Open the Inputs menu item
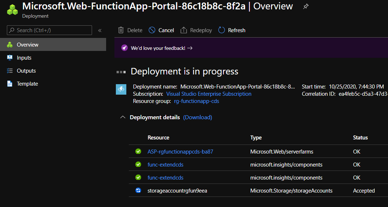 [24, 58]
